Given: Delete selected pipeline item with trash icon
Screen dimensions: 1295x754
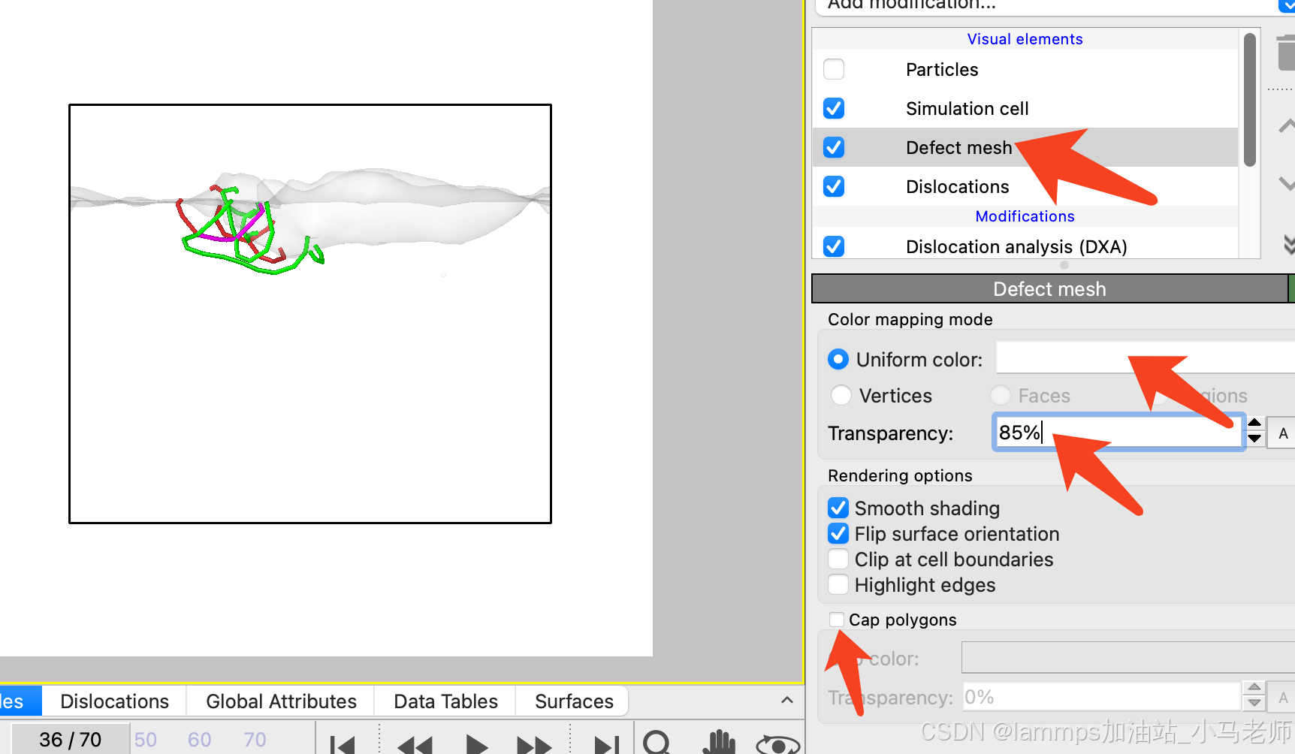Looking at the screenshot, I should pyautogui.click(x=1286, y=53).
